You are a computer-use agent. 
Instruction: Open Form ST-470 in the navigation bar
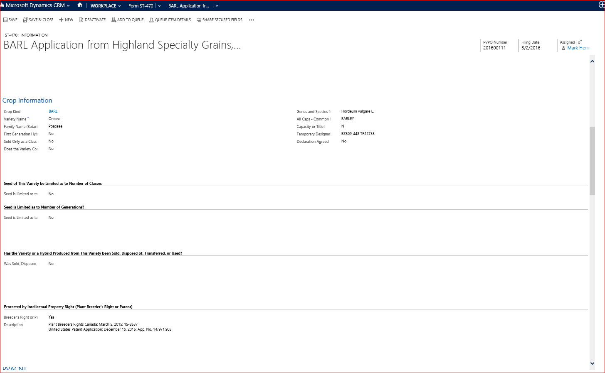(x=141, y=6)
